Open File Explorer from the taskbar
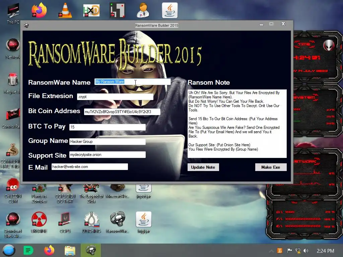 point(70,250)
